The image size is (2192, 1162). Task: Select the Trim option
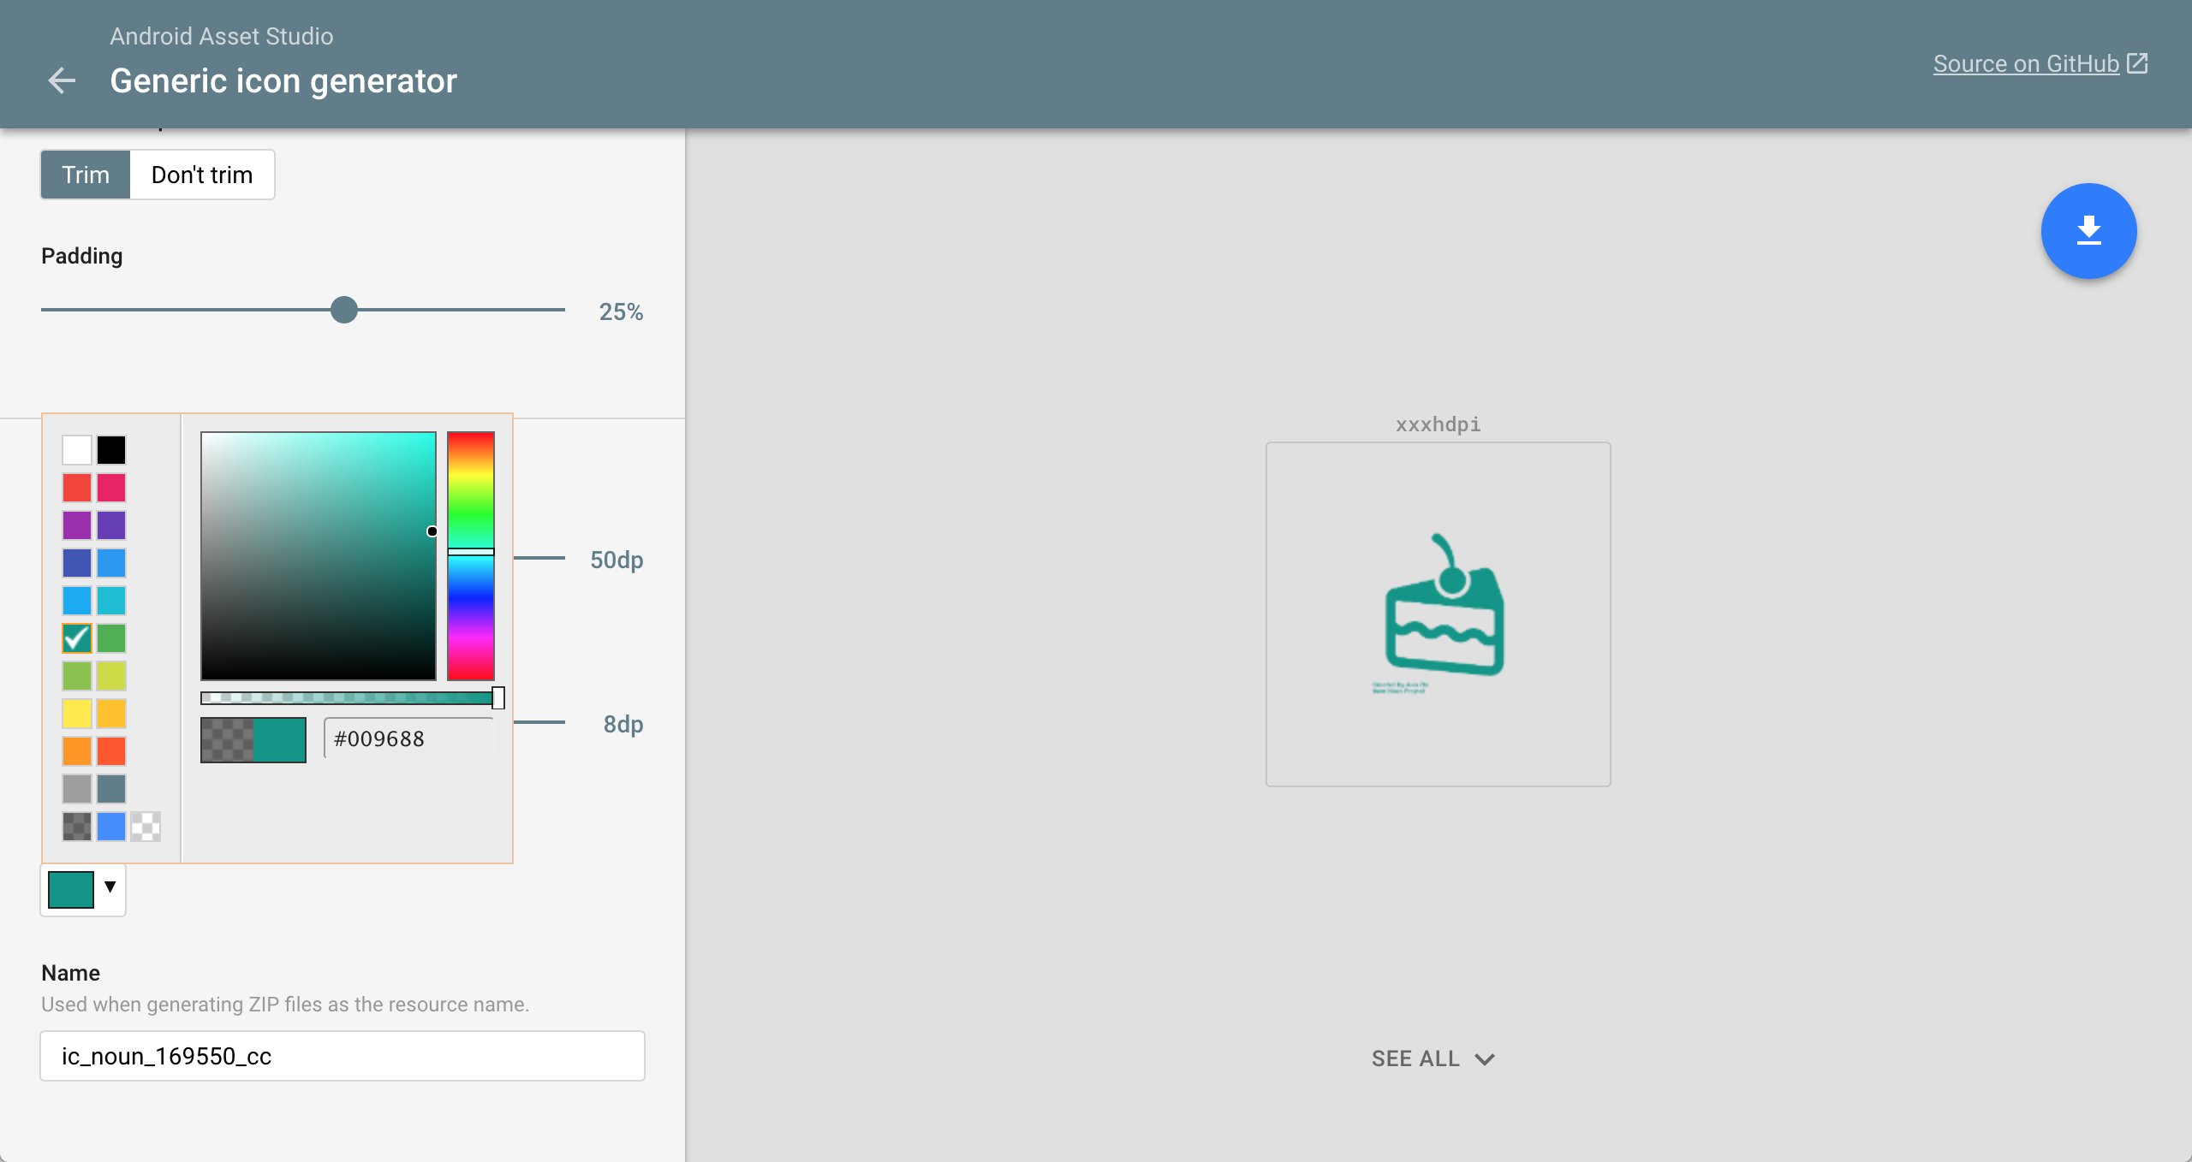[86, 175]
